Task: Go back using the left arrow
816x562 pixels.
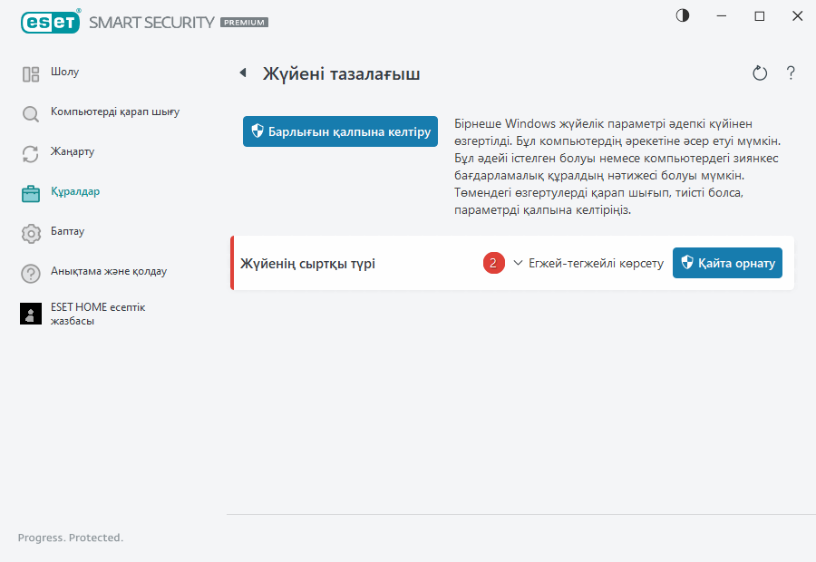Action: click(x=243, y=73)
